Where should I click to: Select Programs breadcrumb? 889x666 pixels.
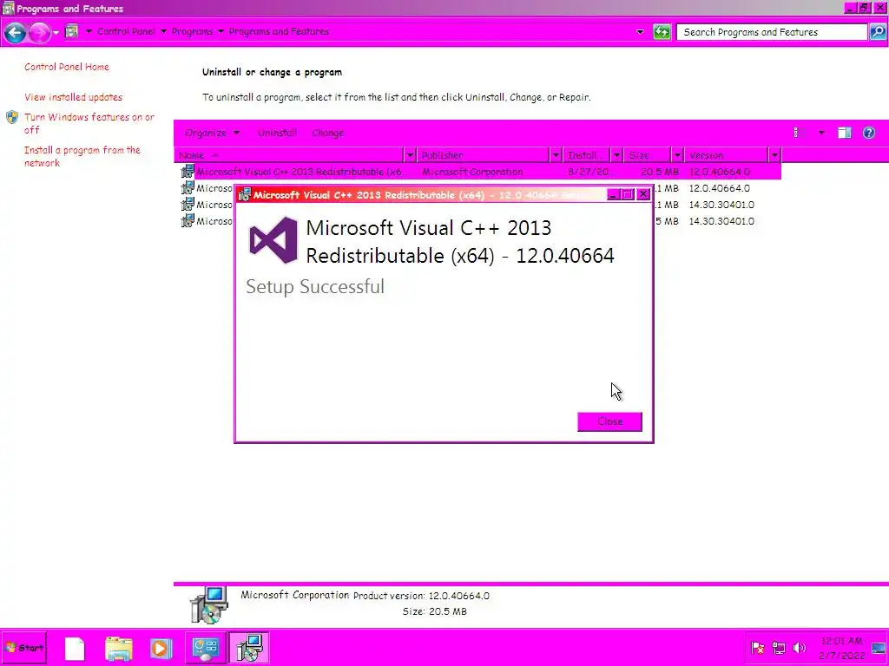pos(192,31)
